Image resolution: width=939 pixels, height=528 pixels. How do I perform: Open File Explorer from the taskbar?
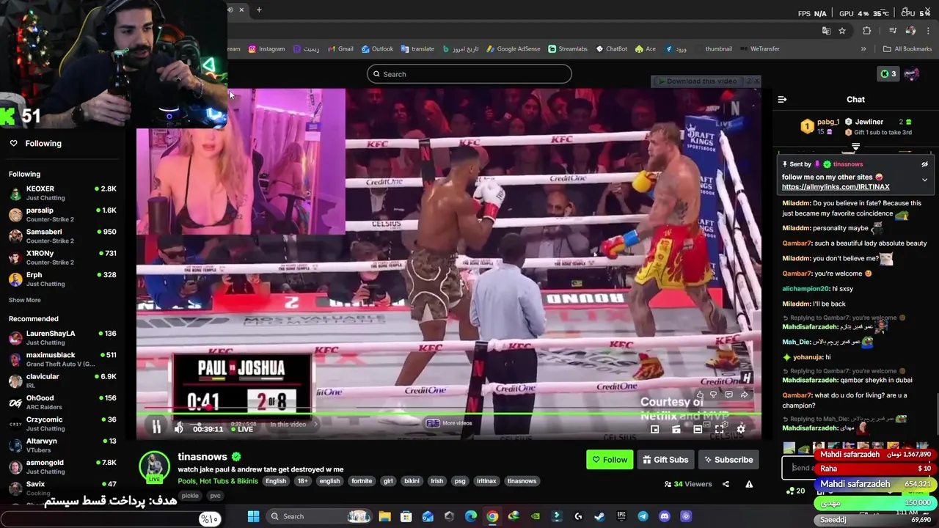coord(385,516)
